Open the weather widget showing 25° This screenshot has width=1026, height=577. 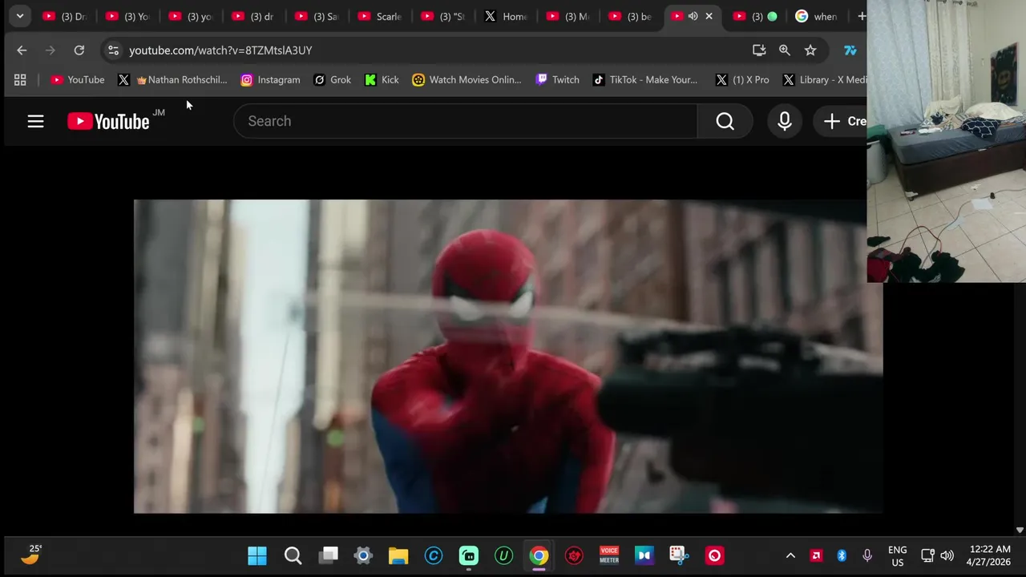click(x=31, y=555)
